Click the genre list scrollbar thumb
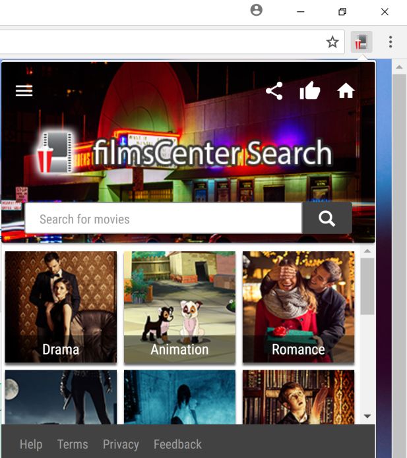The width and height of the screenshot is (407, 458). (x=367, y=286)
